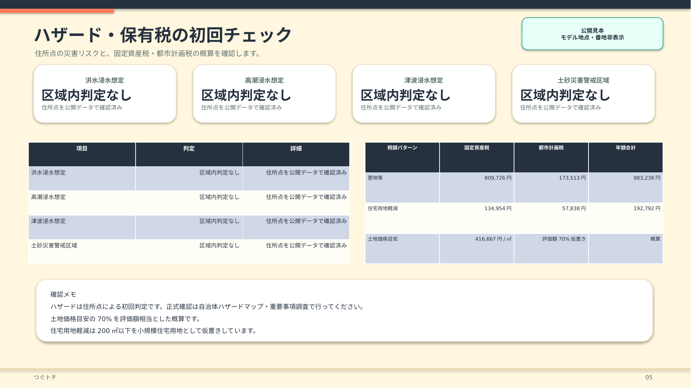Click the page number 05

click(x=649, y=378)
